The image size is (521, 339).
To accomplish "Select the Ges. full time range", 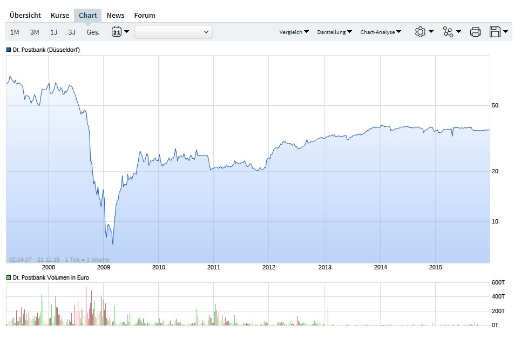I will pos(93,32).
